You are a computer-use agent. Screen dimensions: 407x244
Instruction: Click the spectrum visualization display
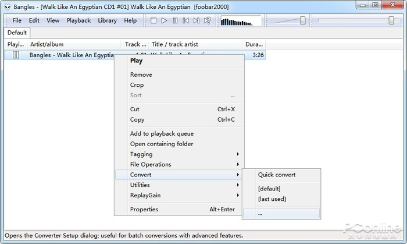[240, 21]
